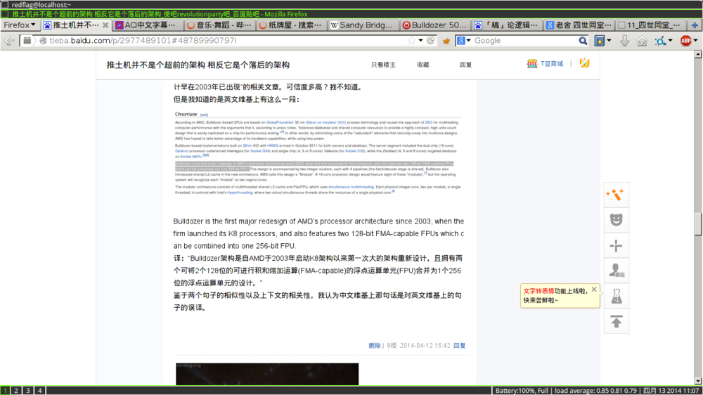
Task: Click the bear face icon in the sidebar
Action: tap(616, 220)
